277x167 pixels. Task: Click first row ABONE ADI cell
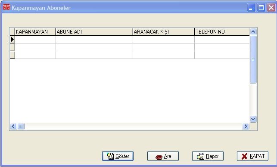point(94,40)
